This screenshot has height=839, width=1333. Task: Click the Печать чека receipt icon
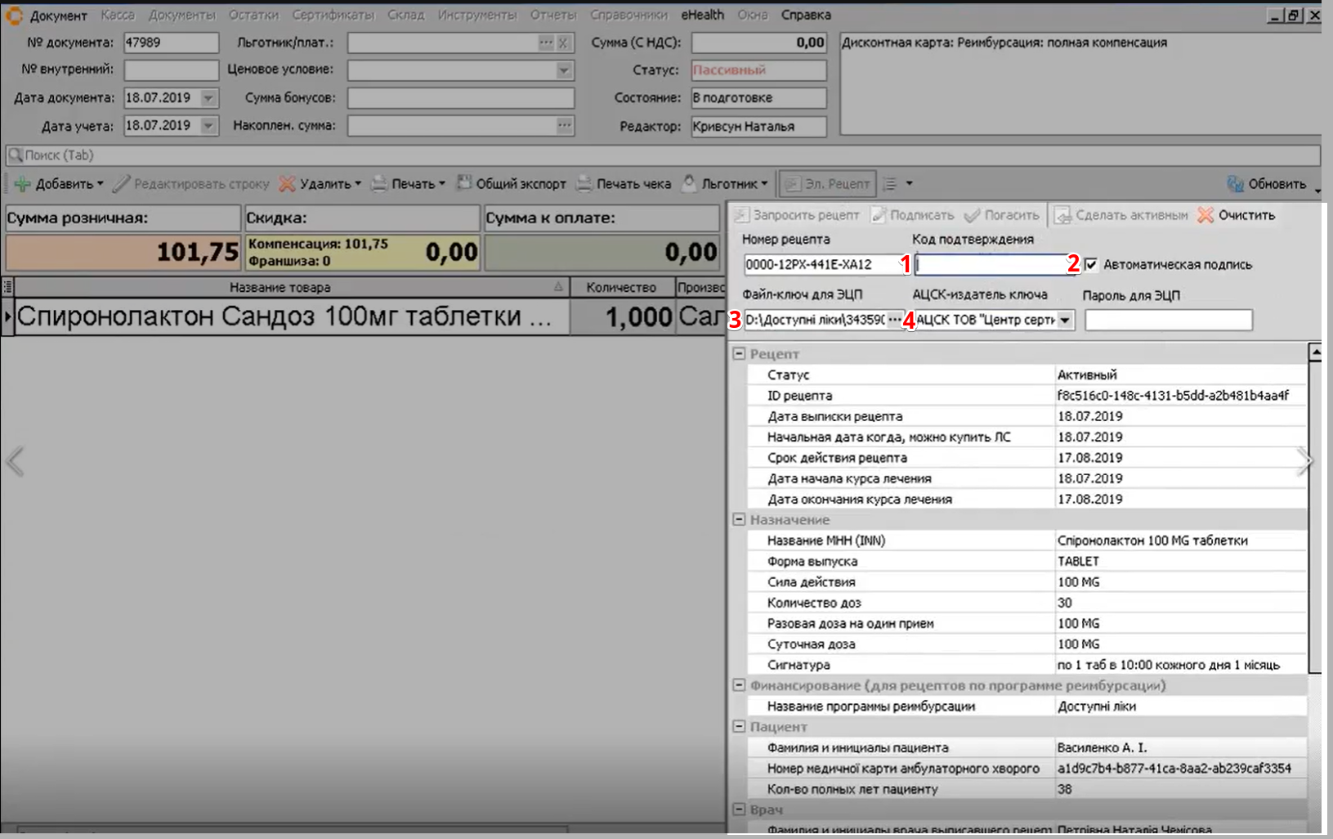[584, 184]
